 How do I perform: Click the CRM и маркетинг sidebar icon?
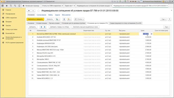click(3, 18)
